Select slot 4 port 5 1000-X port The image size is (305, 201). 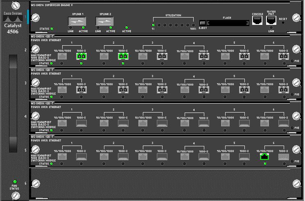[244, 124]
